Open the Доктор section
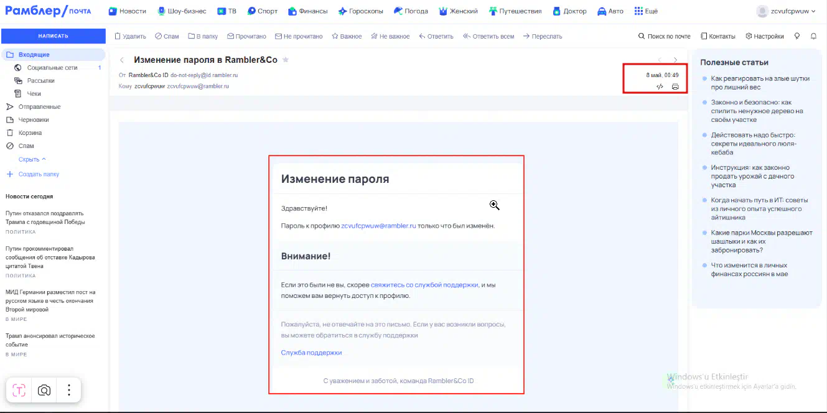The height and width of the screenshot is (413, 827). 569,11
